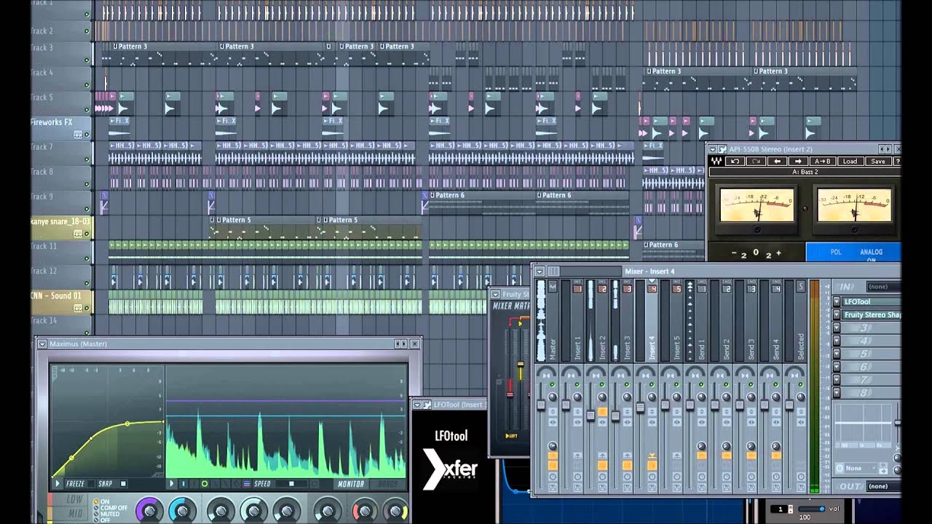Screen dimensions: 932x524
Task: Open the API-550B window options menu
Action: [x=714, y=149]
